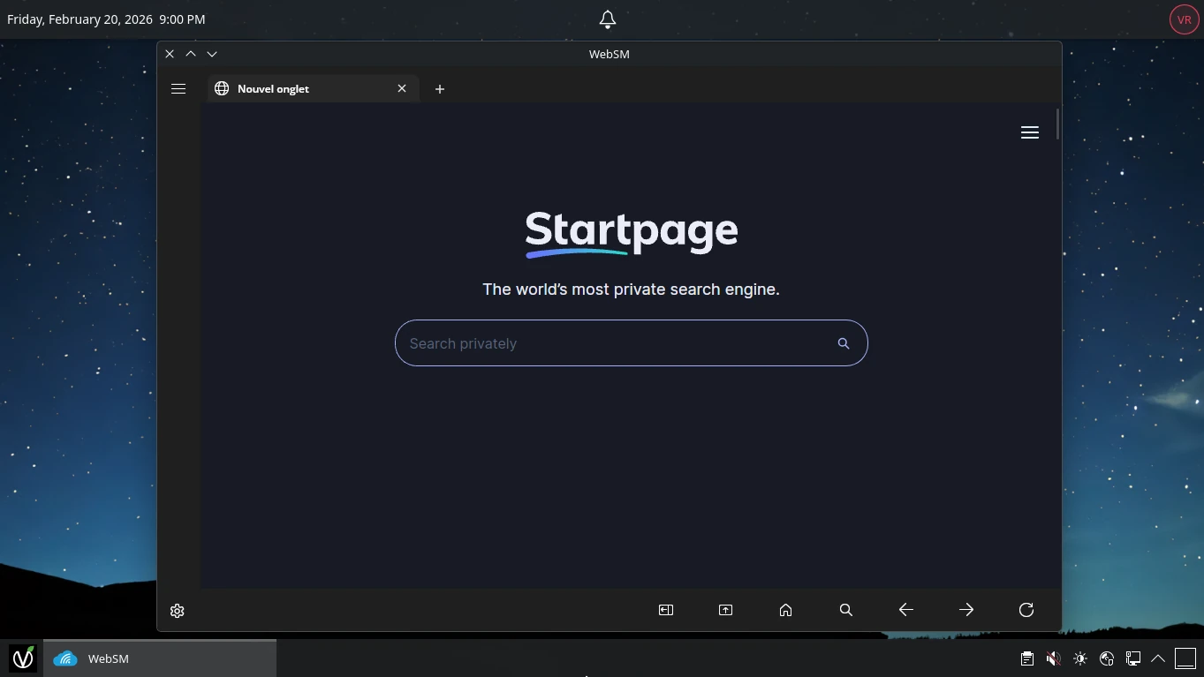1204x677 pixels.
Task: Open WebSM settings with the gear icon
Action: click(x=177, y=611)
